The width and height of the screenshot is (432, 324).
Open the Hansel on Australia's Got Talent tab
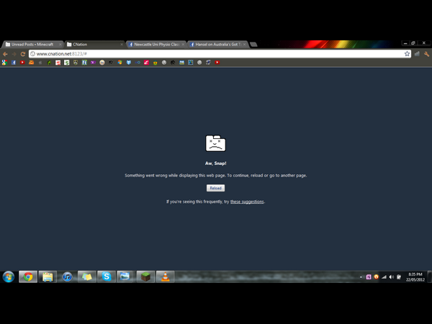point(217,45)
